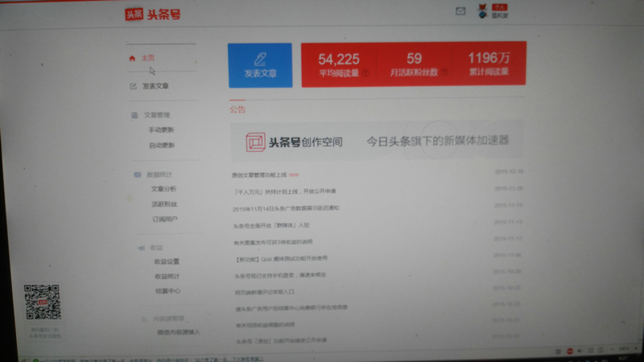Open 自动更新 under 文章管理
The image size is (644, 362).
coord(162,146)
